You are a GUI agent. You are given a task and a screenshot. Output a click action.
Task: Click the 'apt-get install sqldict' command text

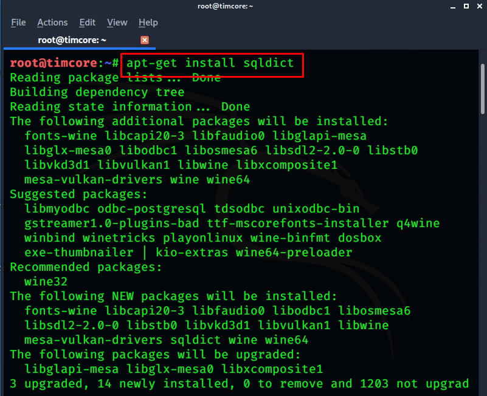pos(210,63)
